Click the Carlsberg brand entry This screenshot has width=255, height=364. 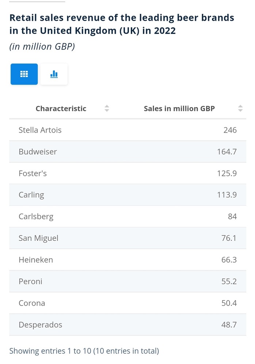point(36,216)
